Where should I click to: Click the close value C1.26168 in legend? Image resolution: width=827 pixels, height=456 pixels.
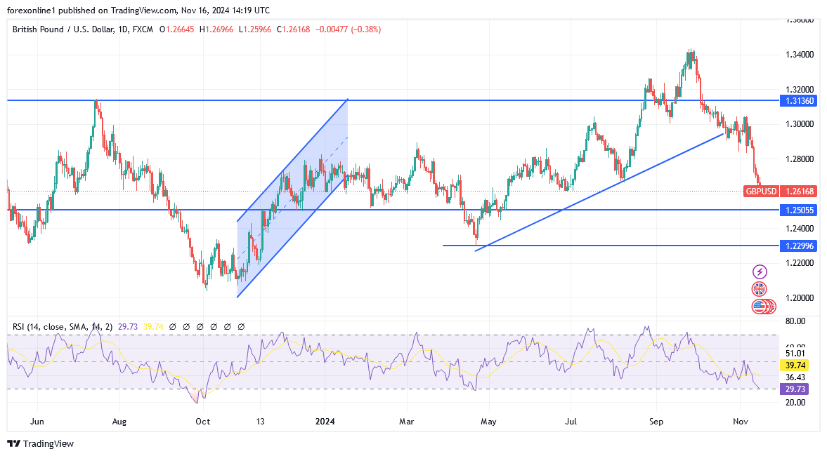click(293, 29)
